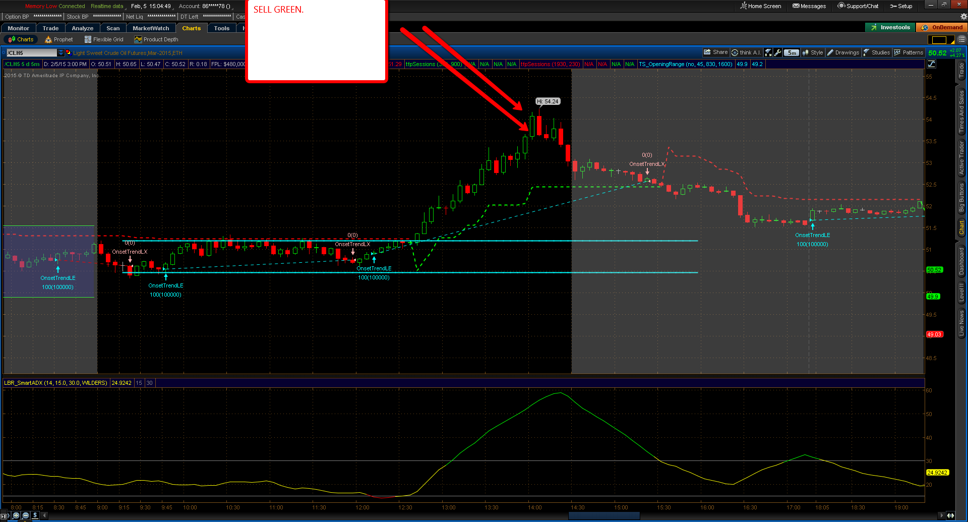The width and height of the screenshot is (968, 522).
Task: Open the Live News side tab
Action: click(x=961, y=323)
